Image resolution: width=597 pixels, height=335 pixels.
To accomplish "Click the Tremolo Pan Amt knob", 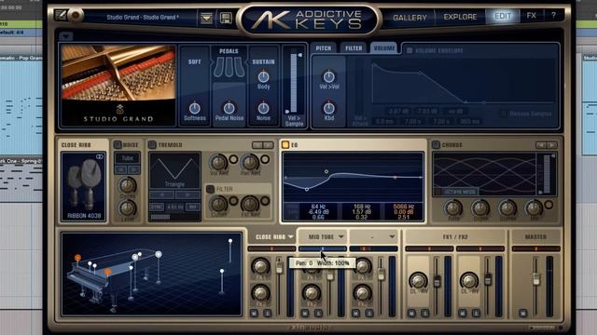I will [250, 163].
